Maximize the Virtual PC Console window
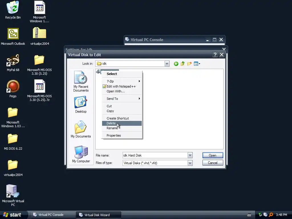292x219 pixels. [214, 40]
